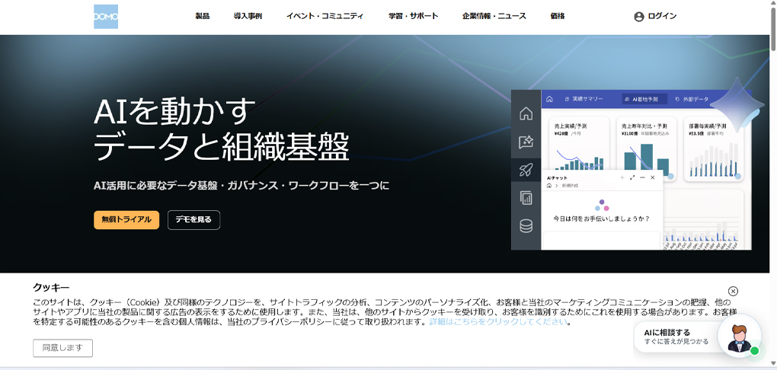Click the login user avatar icon

pyautogui.click(x=639, y=16)
